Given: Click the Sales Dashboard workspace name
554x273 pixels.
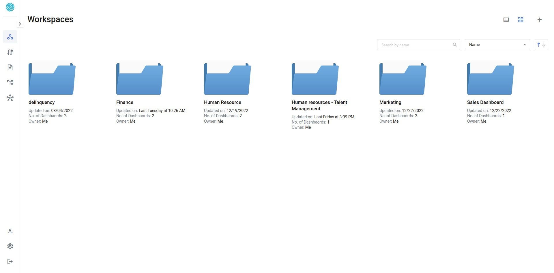Looking at the screenshot, I should (x=485, y=102).
